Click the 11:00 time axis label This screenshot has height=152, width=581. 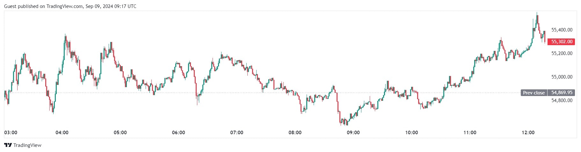(470, 133)
